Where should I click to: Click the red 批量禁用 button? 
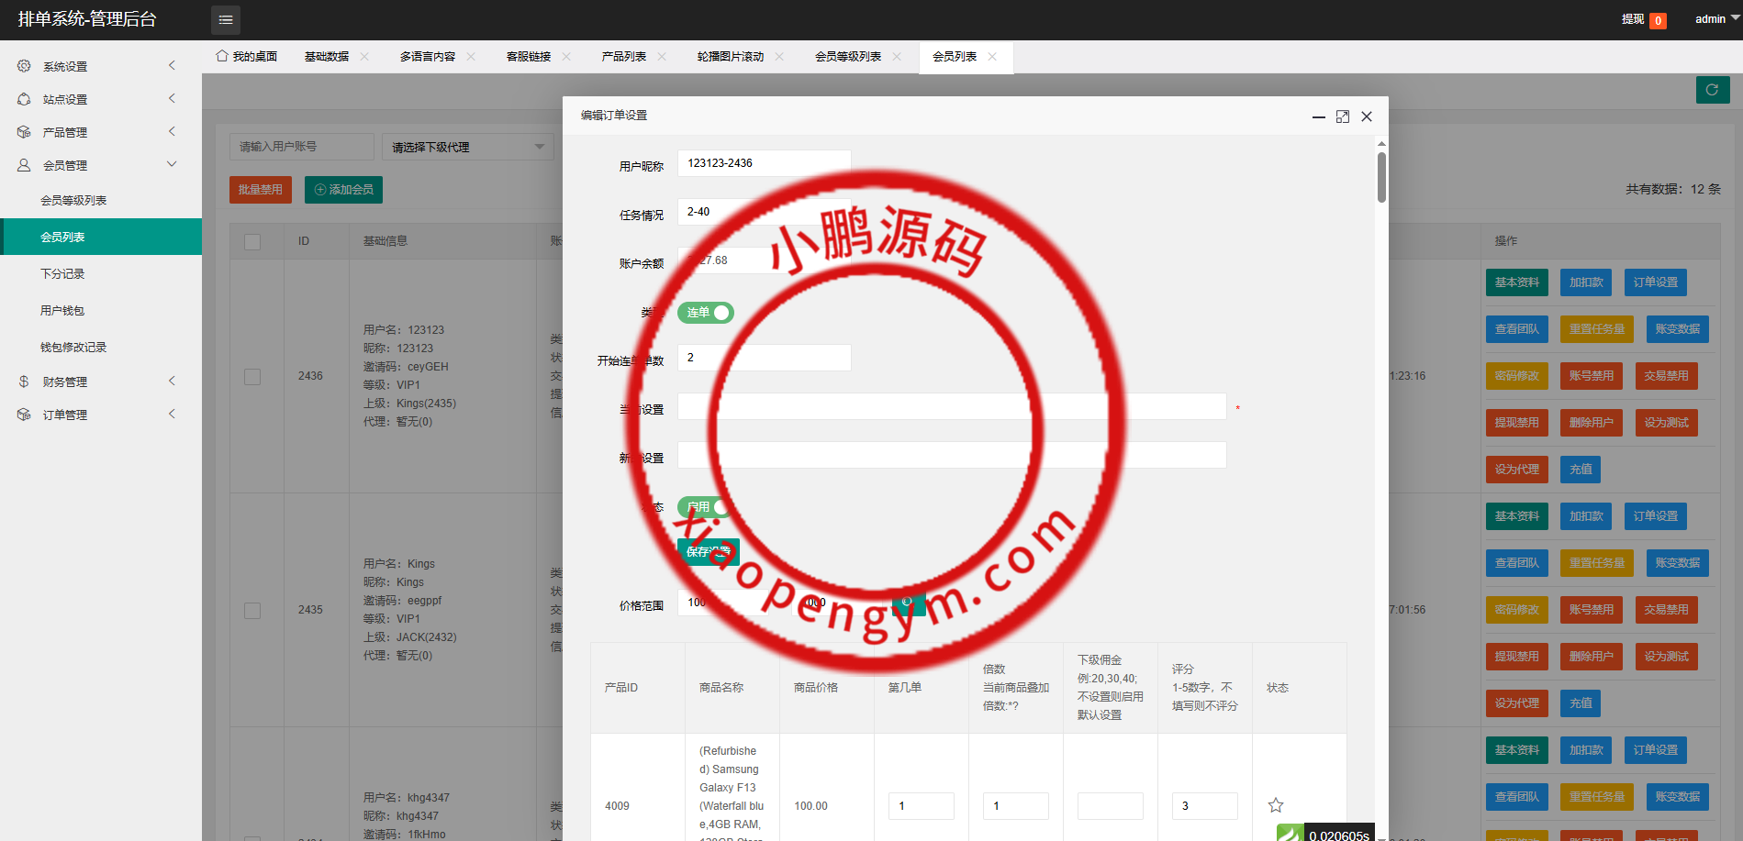260,190
